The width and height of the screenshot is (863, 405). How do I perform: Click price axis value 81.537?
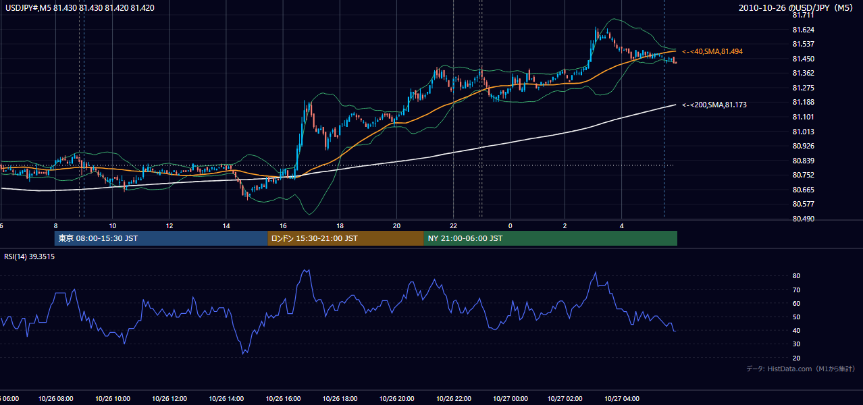(803, 44)
